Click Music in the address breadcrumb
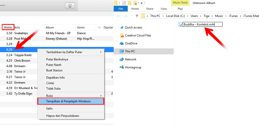This screenshot has width=259, height=125. 219,16
